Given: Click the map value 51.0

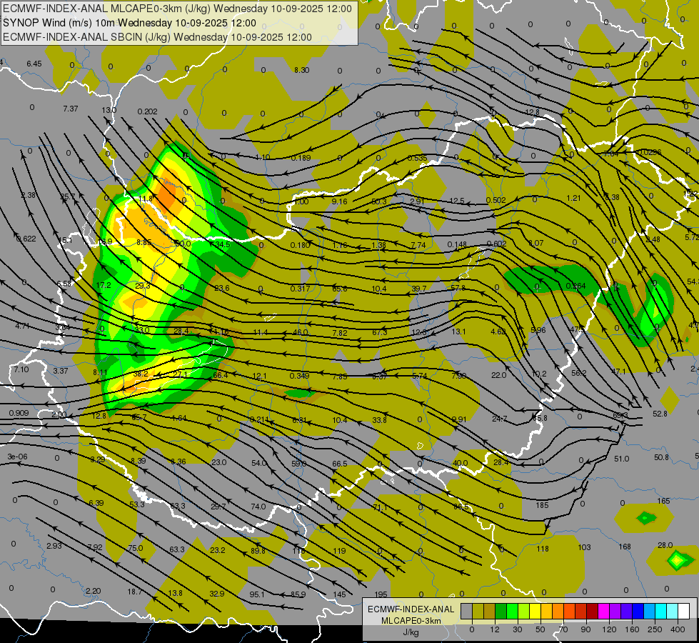Looking at the screenshot, I should [621, 459].
